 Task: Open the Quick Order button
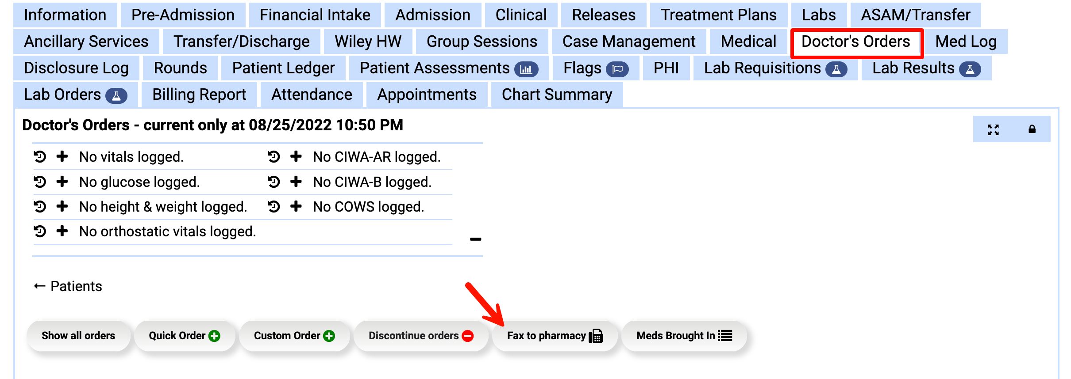(184, 336)
